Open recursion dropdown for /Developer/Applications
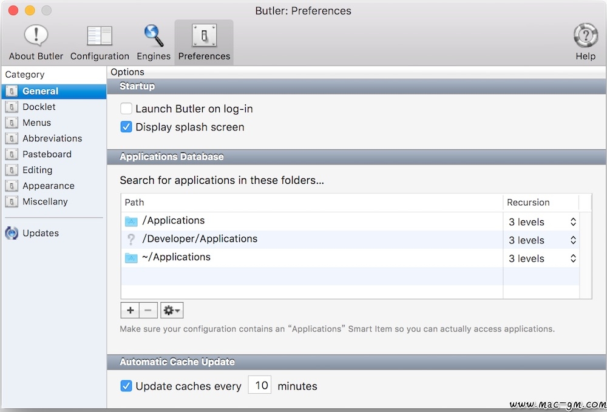Screen dimensions: 607x412 [542, 240]
